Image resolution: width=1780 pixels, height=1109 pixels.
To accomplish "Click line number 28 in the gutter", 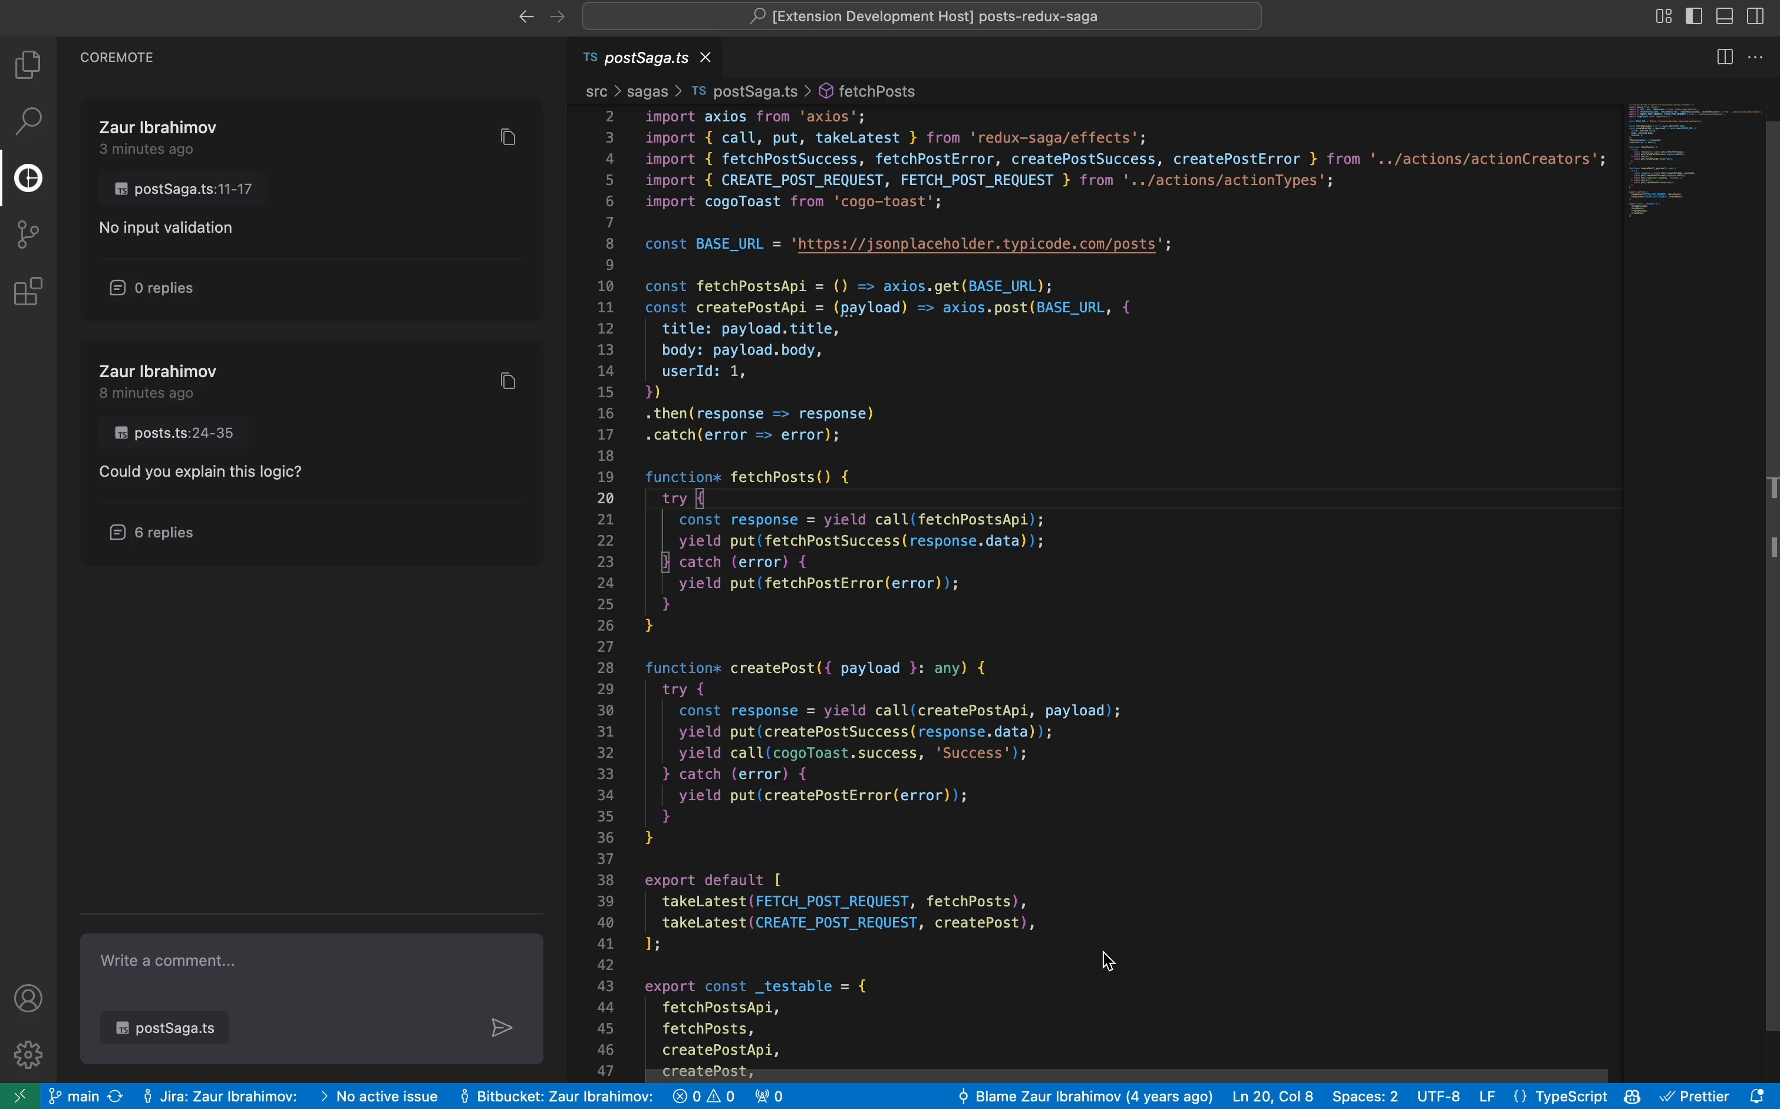I will tap(605, 668).
